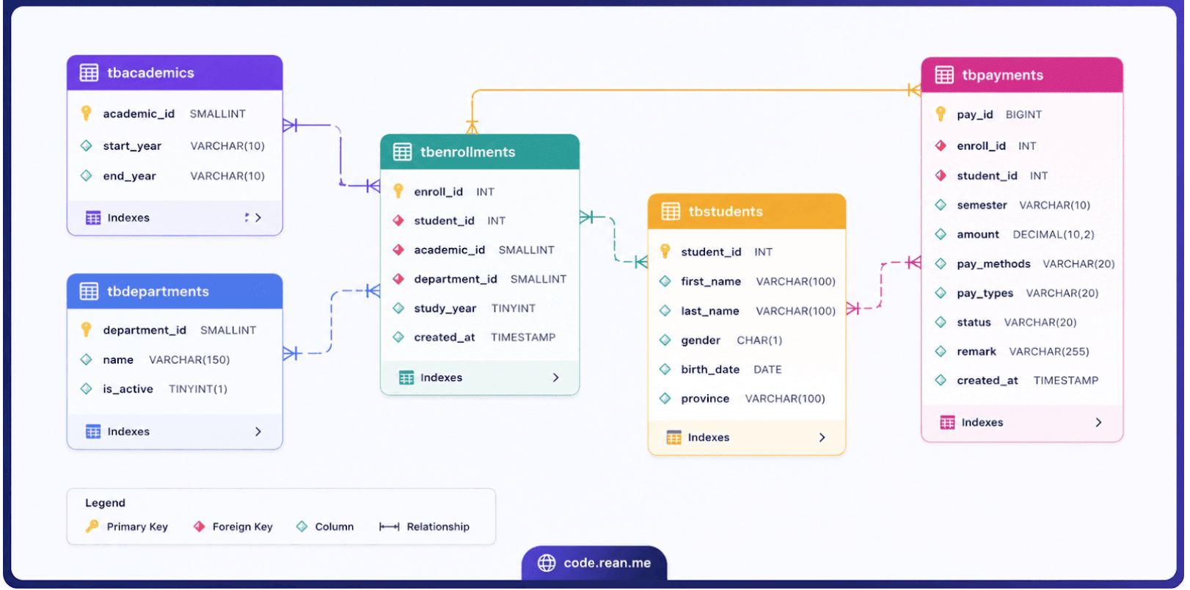The image size is (1190, 590).
Task: Click the SMALLINT type beside academic_id in tbacademics
Action: (218, 114)
